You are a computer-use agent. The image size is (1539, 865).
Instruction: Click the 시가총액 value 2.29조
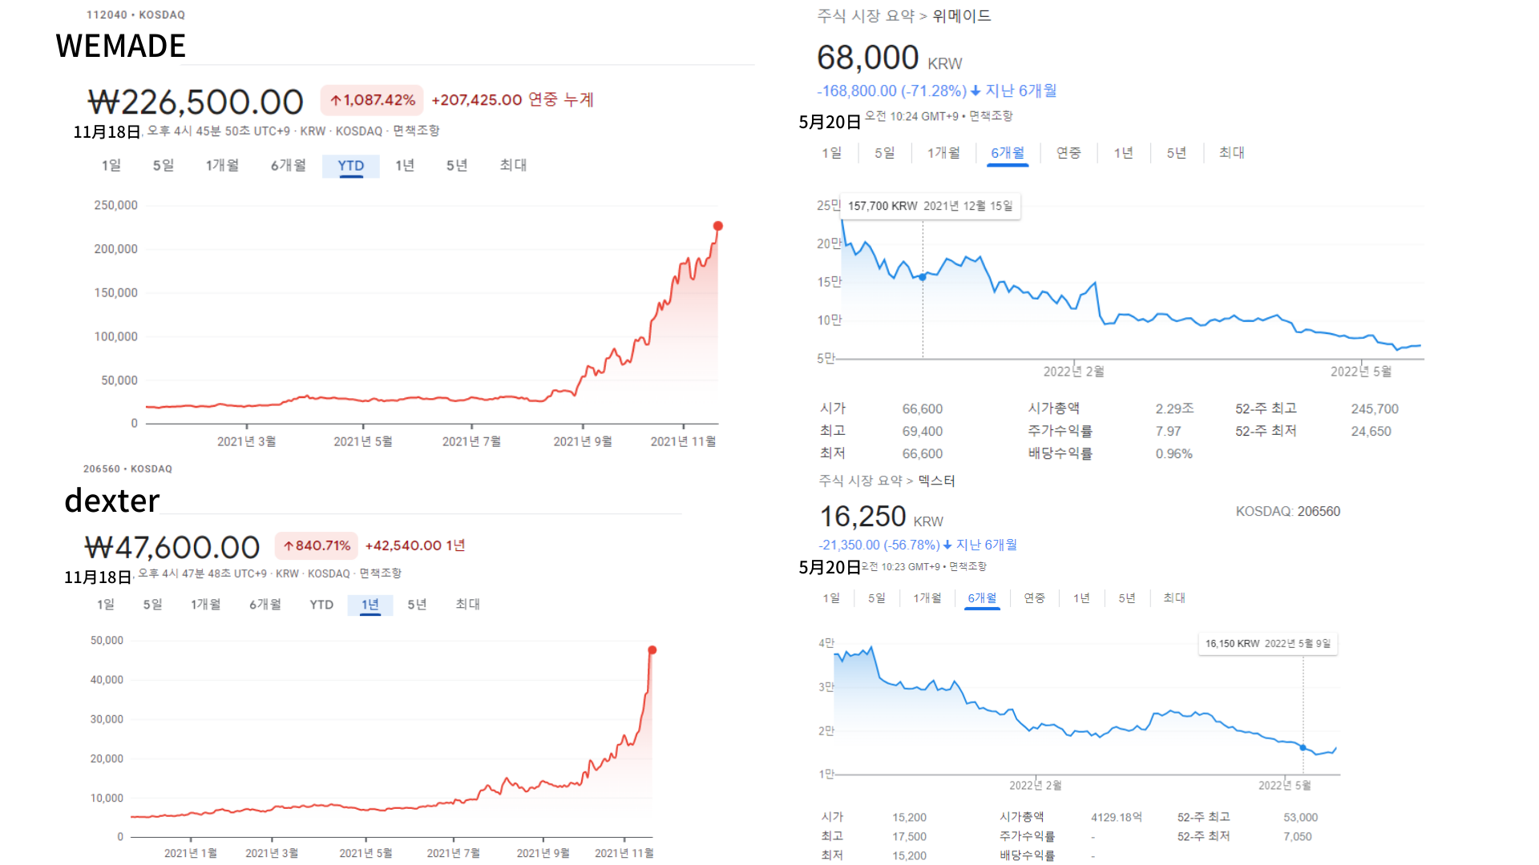(1174, 409)
